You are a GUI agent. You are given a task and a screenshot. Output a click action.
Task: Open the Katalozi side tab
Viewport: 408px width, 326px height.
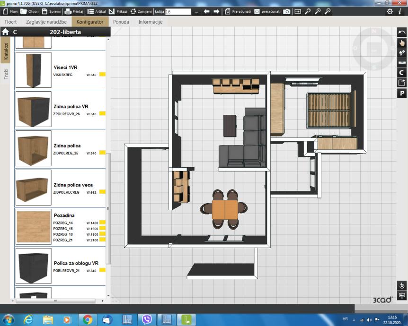pos(6,51)
